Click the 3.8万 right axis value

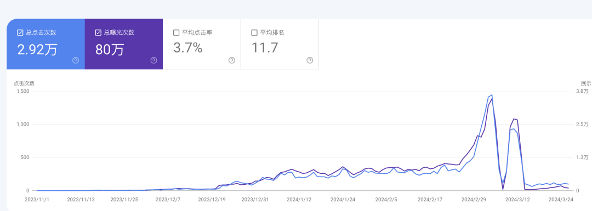coord(582,91)
